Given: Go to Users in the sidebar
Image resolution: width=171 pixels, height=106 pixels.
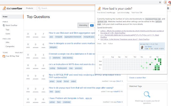Looking at the screenshot, I should pos(8,34).
